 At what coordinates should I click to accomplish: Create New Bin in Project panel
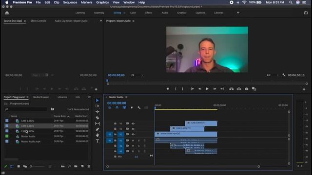pyautogui.click(x=76, y=166)
